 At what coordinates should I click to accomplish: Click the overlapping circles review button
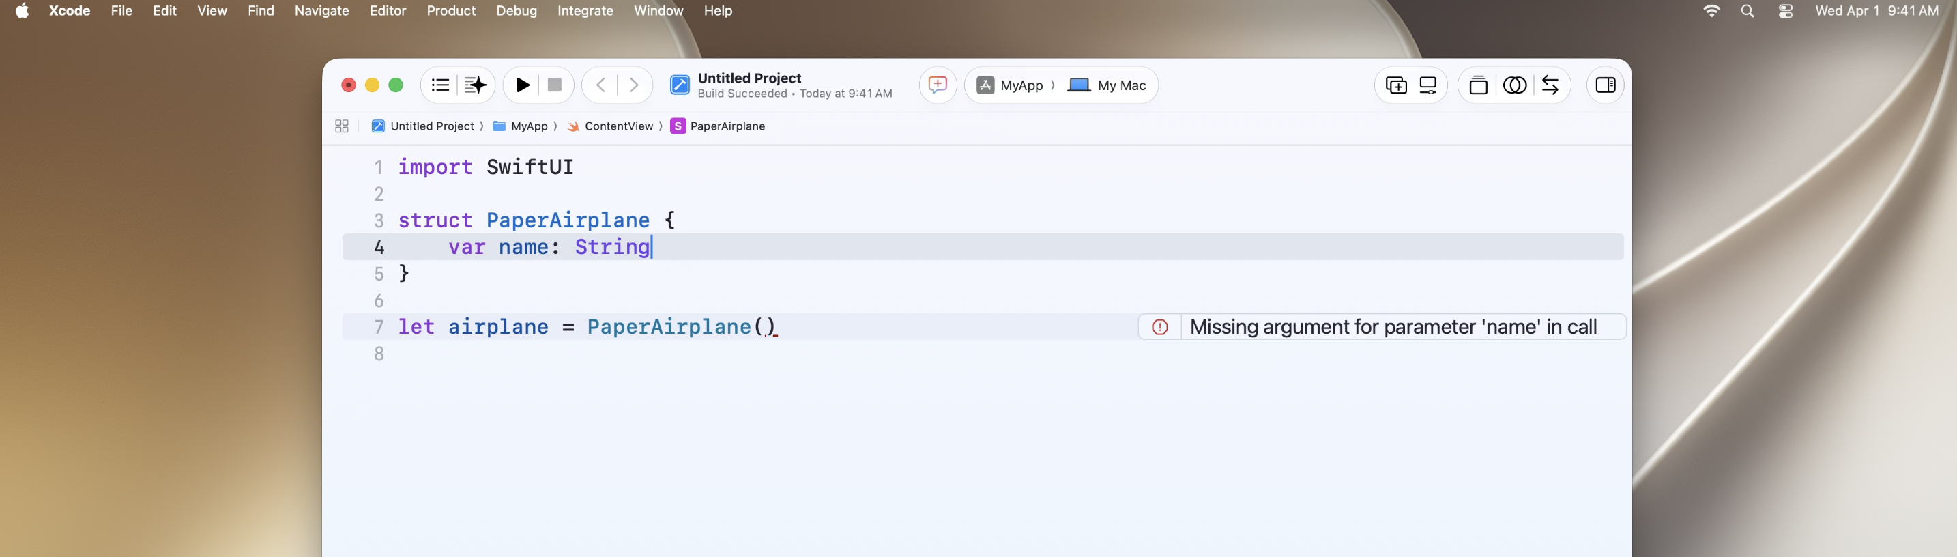click(1515, 85)
